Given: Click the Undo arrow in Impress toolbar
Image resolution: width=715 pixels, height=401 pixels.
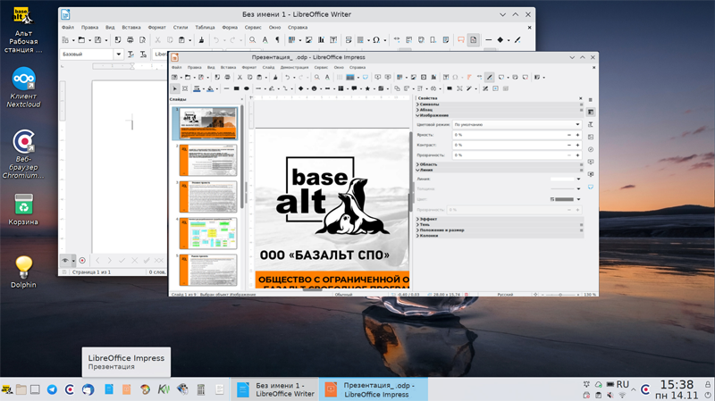Looking at the screenshot, I should [x=286, y=78].
